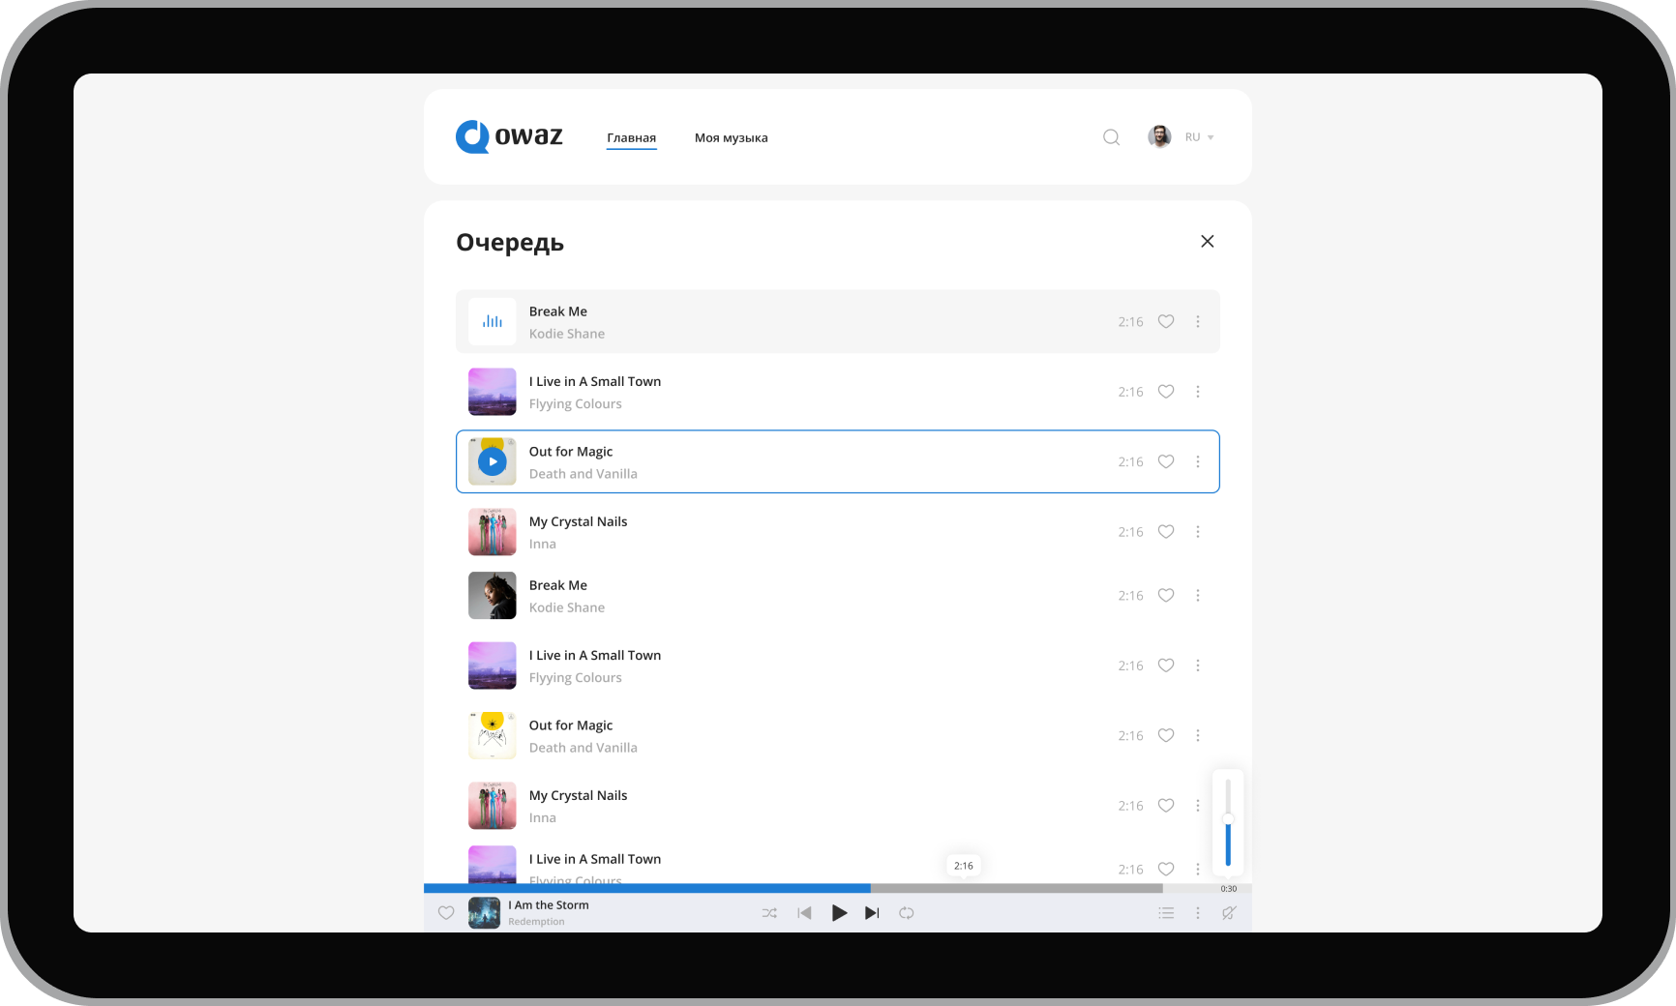
Task: Open artist Inna on first My Crystal Nails
Action: (x=543, y=545)
